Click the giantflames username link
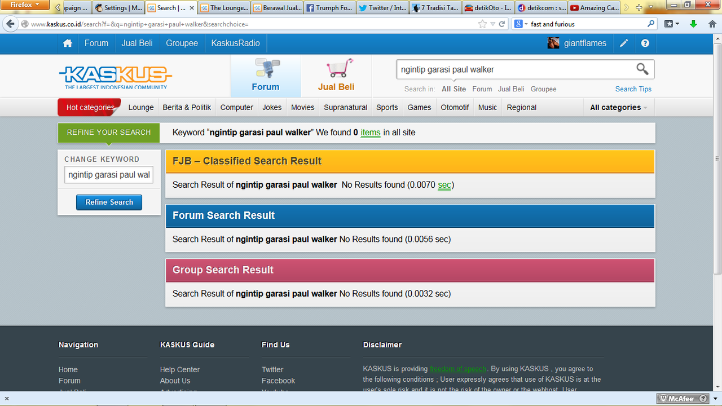 point(585,43)
